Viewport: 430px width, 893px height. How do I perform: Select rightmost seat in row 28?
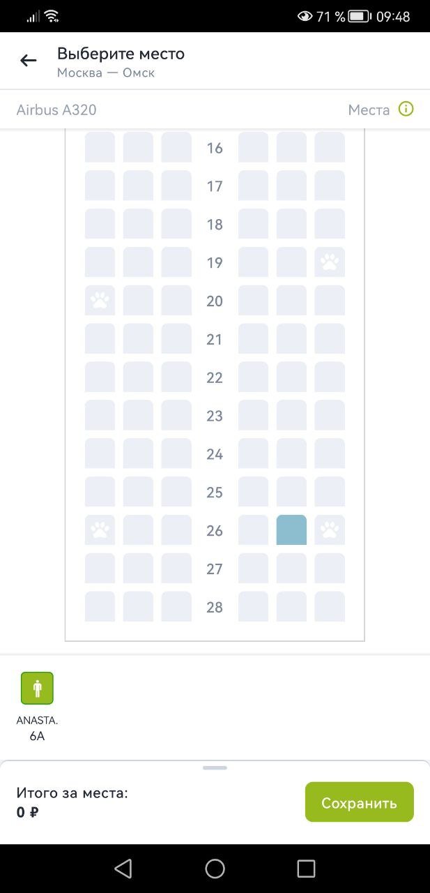[330, 606]
